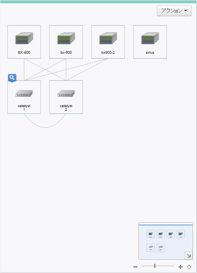Select the bx-600 chassis icon
This screenshot has width=197, height=273.
(66, 38)
